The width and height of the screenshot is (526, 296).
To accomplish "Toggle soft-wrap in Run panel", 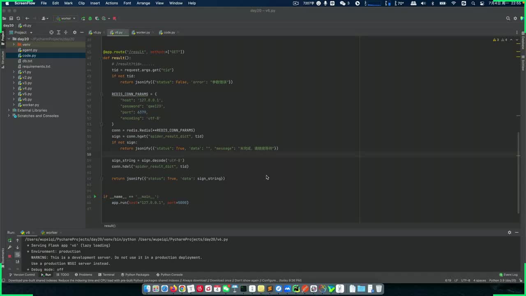I will coord(18,255).
